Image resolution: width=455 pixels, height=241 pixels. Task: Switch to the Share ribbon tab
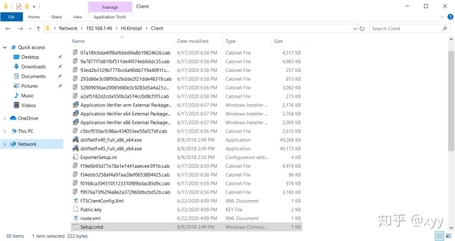pyautogui.click(x=56, y=17)
